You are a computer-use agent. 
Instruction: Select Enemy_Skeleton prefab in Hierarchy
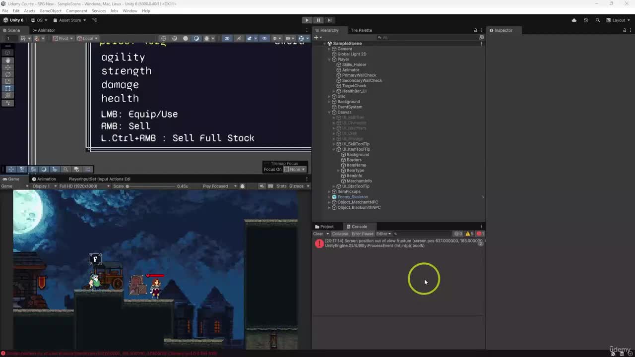click(352, 197)
